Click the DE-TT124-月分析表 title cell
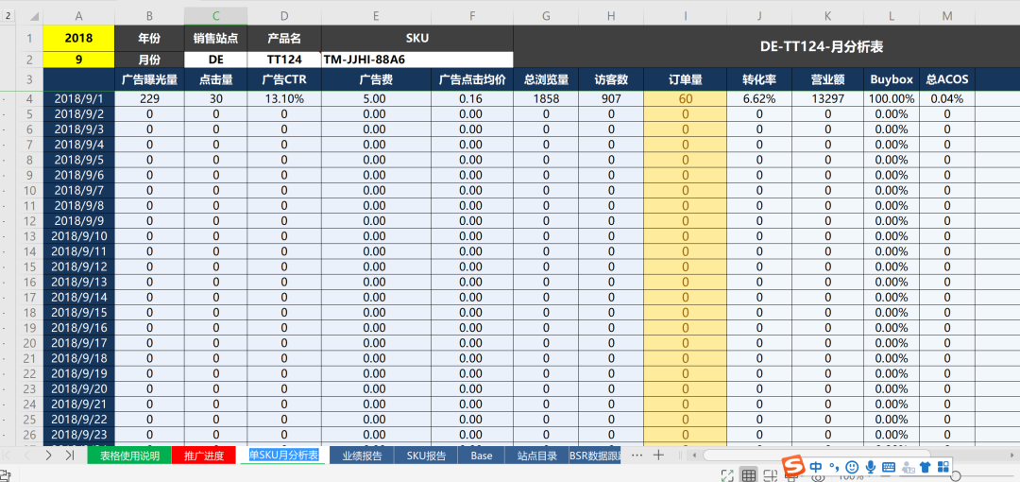The height and width of the screenshot is (482, 1020). [821, 47]
